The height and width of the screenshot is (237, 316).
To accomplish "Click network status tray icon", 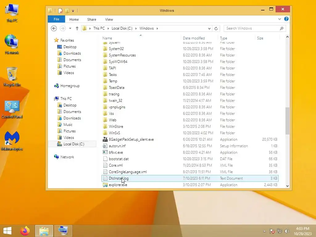I will point(280,231).
